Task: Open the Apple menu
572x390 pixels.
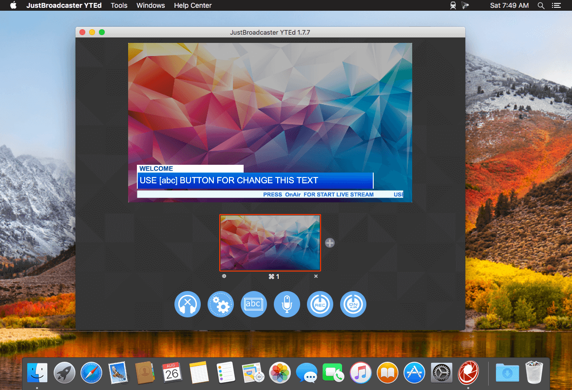Action: [13, 5]
